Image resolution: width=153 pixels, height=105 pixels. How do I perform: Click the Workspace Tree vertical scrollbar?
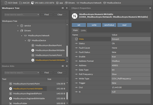pyautogui.click(x=67, y=51)
